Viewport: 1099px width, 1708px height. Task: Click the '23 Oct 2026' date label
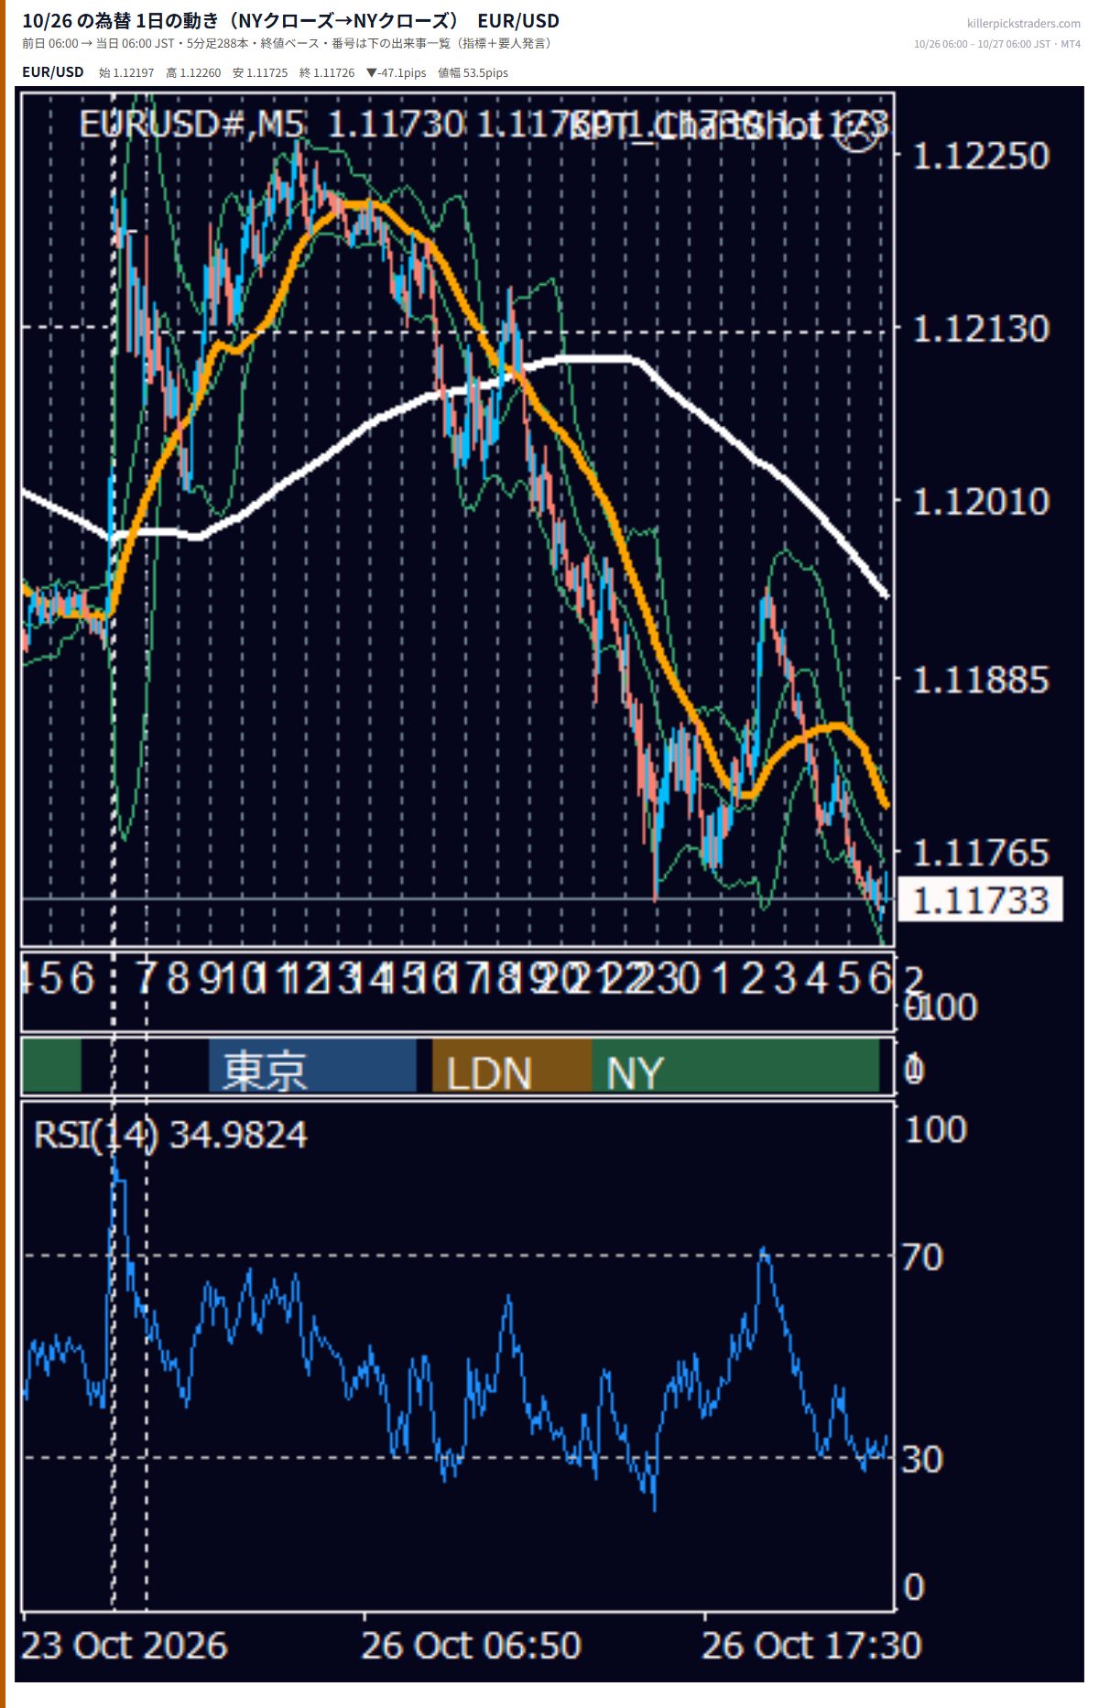click(125, 1647)
